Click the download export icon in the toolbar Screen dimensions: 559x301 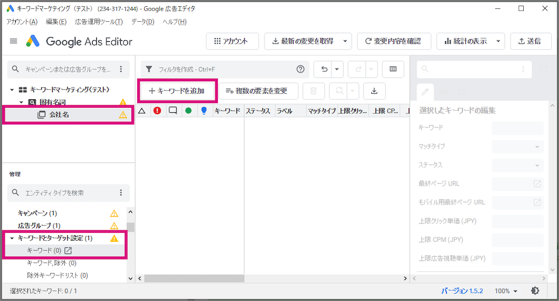point(374,91)
